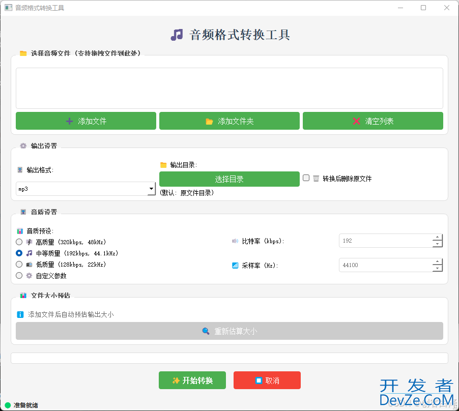Image resolution: width=459 pixels, height=411 pixels.
Task: Click the 开始转换 button
Action: pyautogui.click(x=192, y=380)
